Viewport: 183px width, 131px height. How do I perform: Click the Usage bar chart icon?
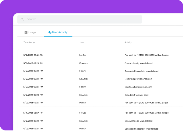point(26,32)
